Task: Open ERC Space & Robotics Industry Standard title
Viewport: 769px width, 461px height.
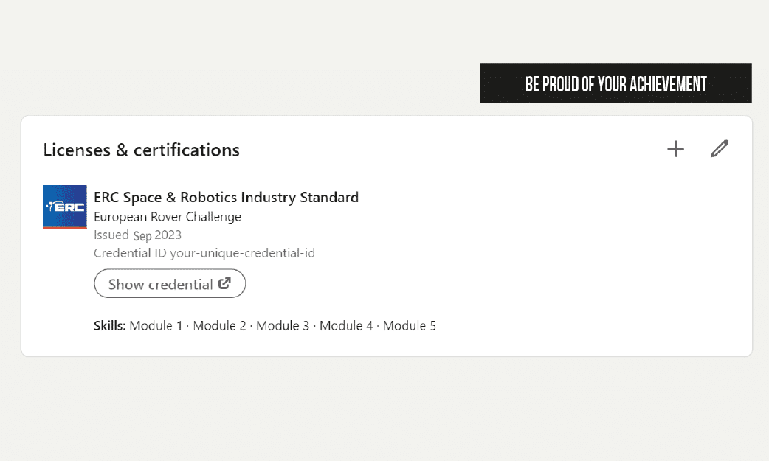Action: click(226, 197)
